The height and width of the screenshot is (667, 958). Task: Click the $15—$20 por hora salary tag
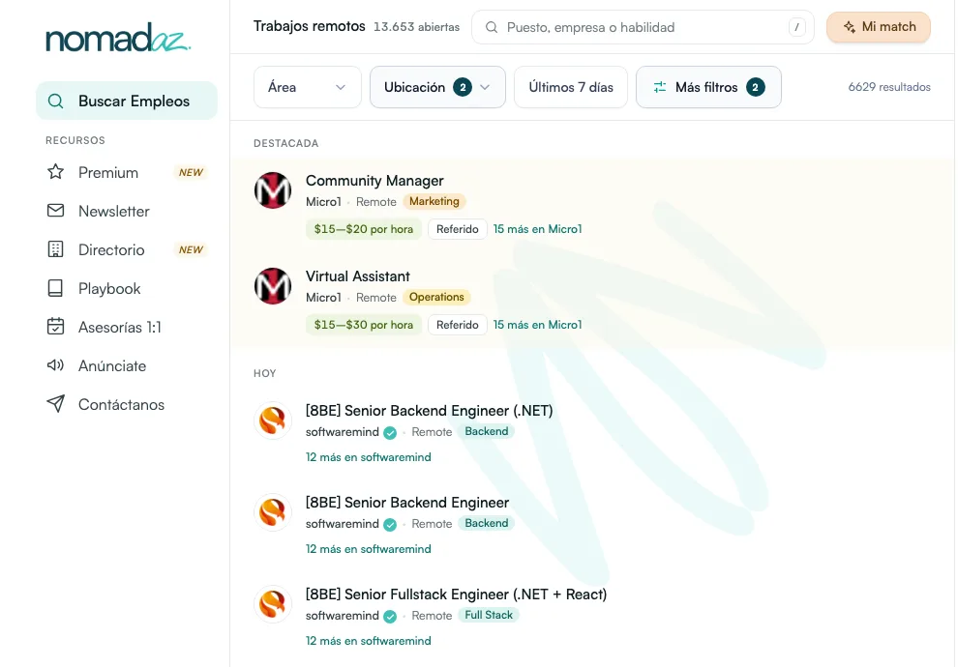364,229
